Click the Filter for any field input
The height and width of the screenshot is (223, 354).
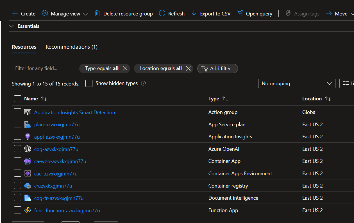[44, 68]
